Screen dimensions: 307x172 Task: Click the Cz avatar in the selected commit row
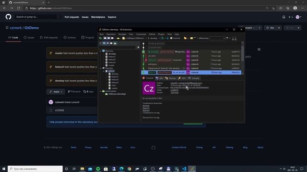pyautogui.click(x=188, y=72)
